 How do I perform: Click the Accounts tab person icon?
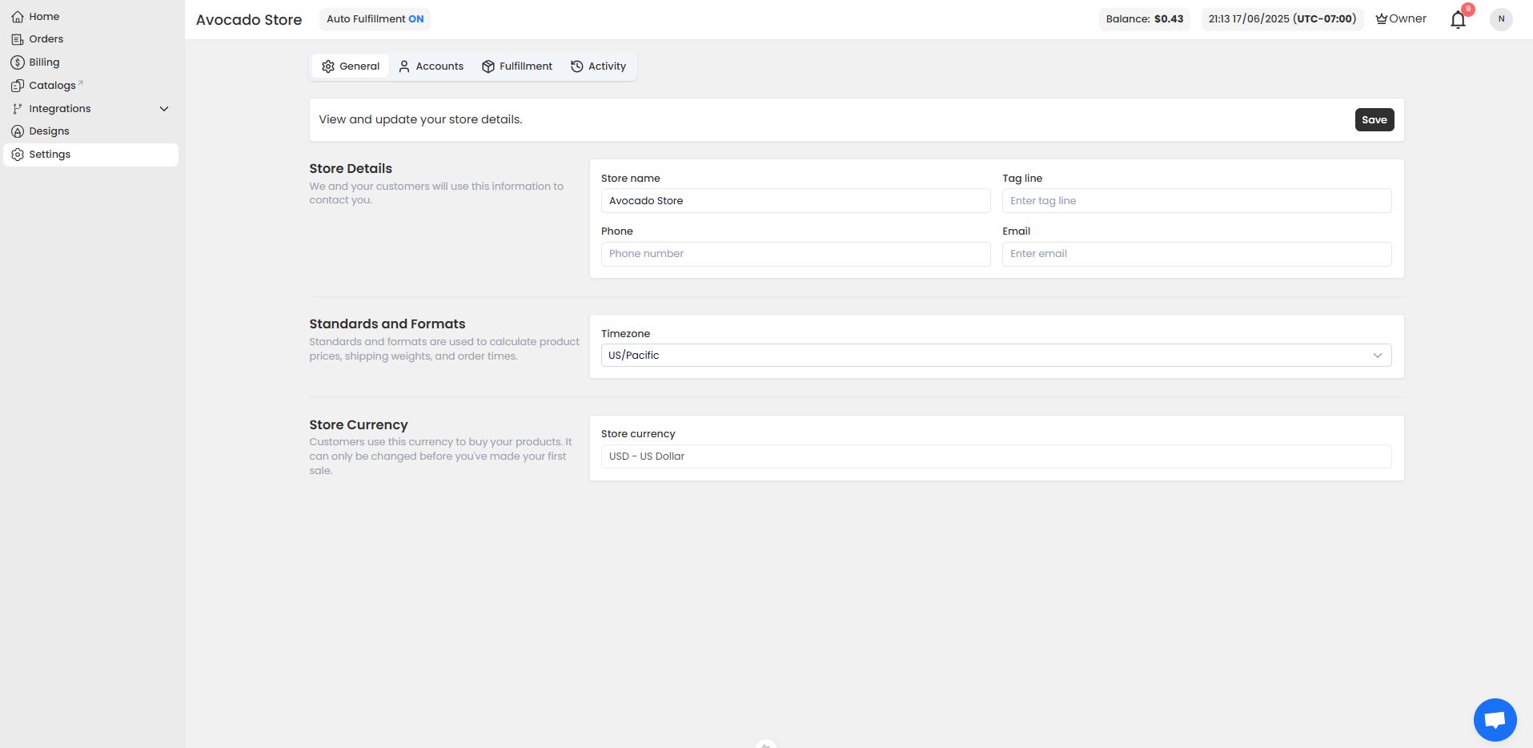(x=404, y=66)
